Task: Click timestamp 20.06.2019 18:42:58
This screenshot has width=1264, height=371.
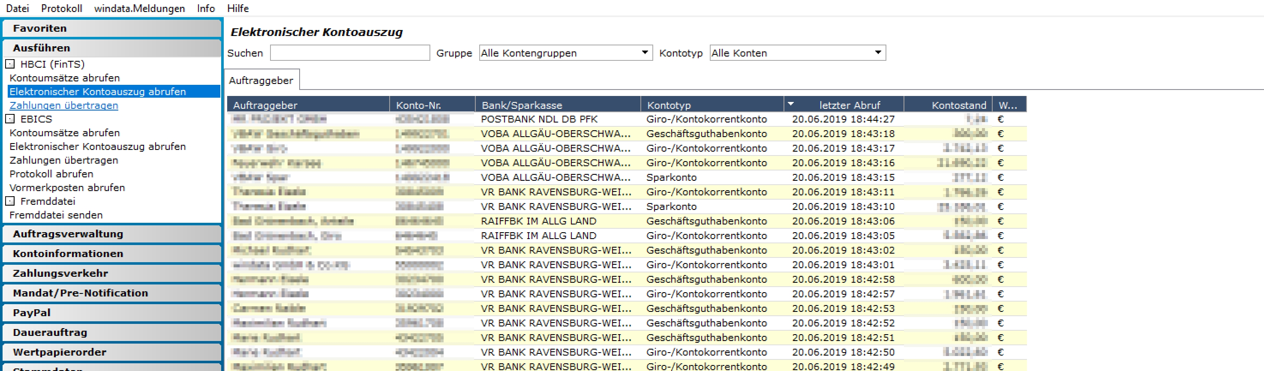Action: click(x=843, y=279)
